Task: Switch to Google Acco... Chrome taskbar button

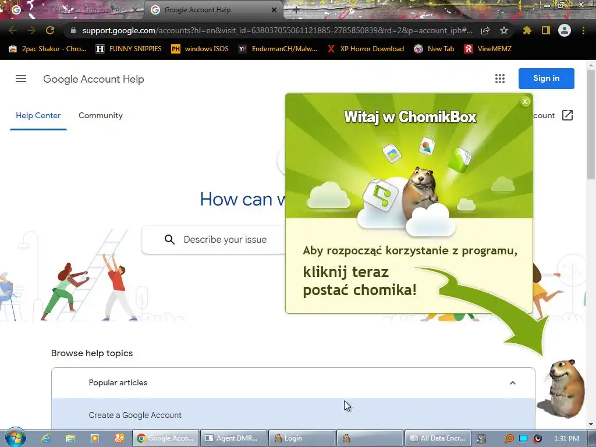Action: click(x=165, y=438)
